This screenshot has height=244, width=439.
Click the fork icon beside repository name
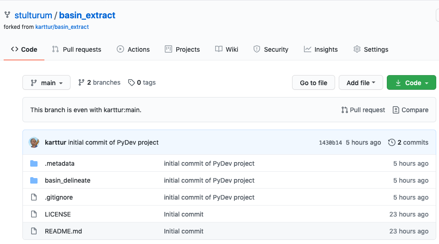point(7,15)
